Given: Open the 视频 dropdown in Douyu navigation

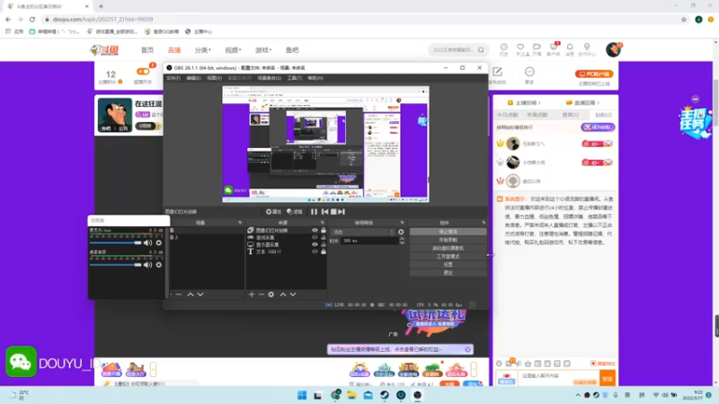Looking at the screenshot, I should click(233, 50).
